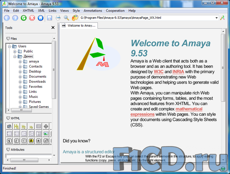This screenshot has width=230, height=174.
Task: Open the XHTML menu
Action: tap(28, 11)
